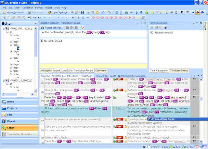This screenshot has width=208, height=149.
Task: Go to the Files view
Action: [19, 115]
